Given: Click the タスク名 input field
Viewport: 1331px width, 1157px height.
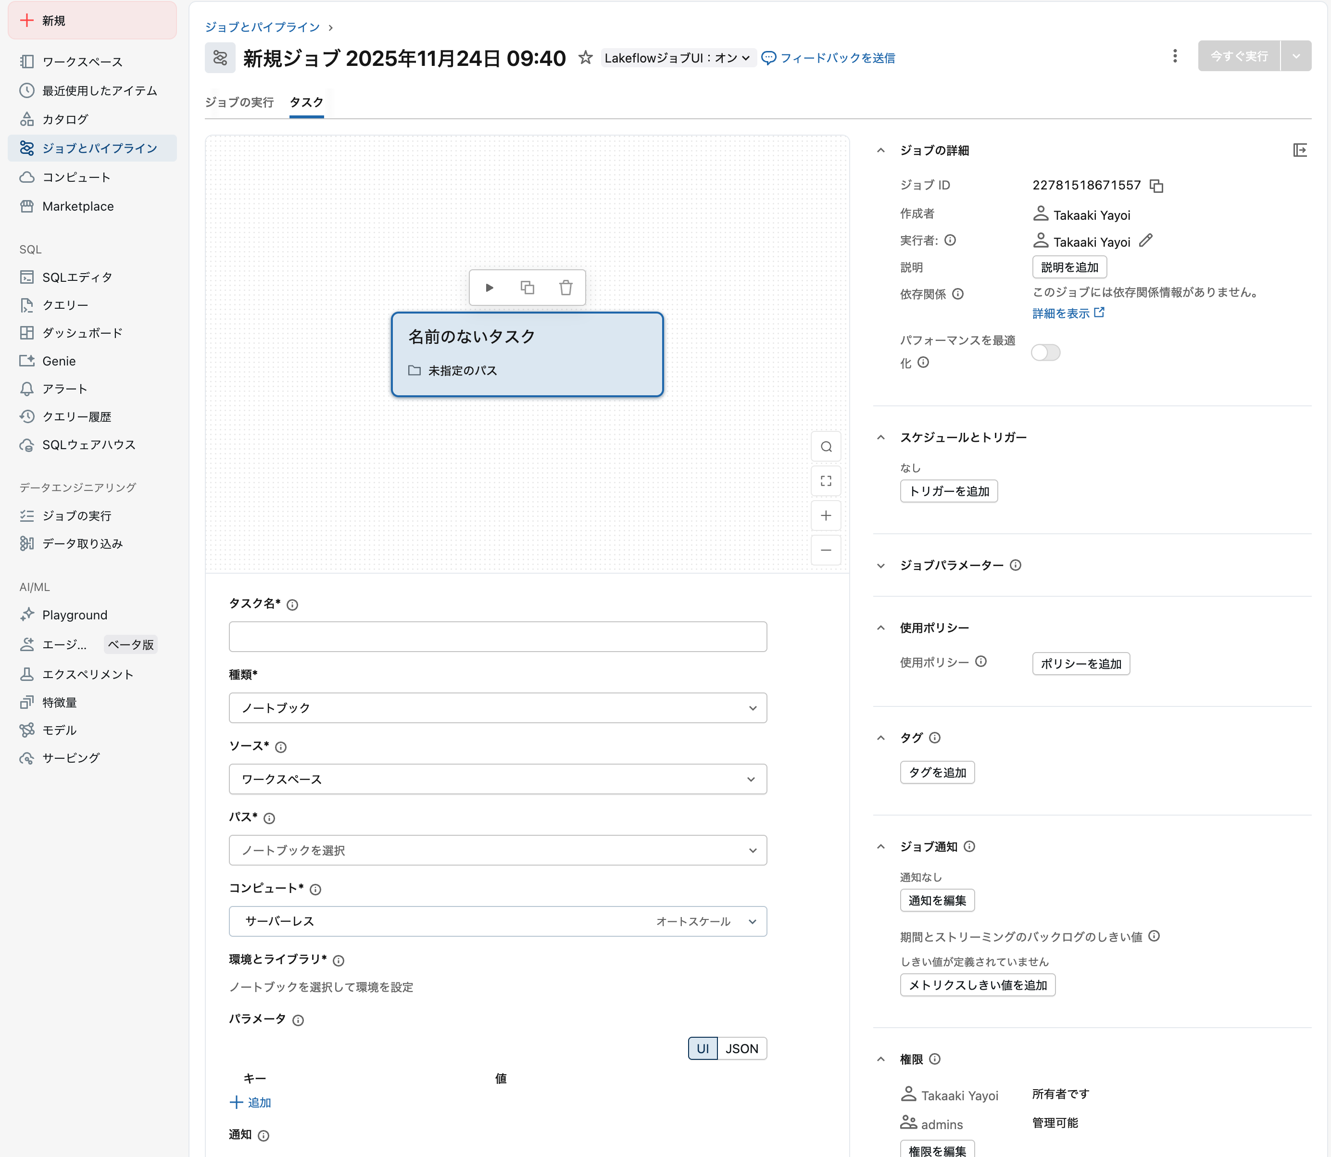Looking at the screenshot, I should [x=498, y=637].
